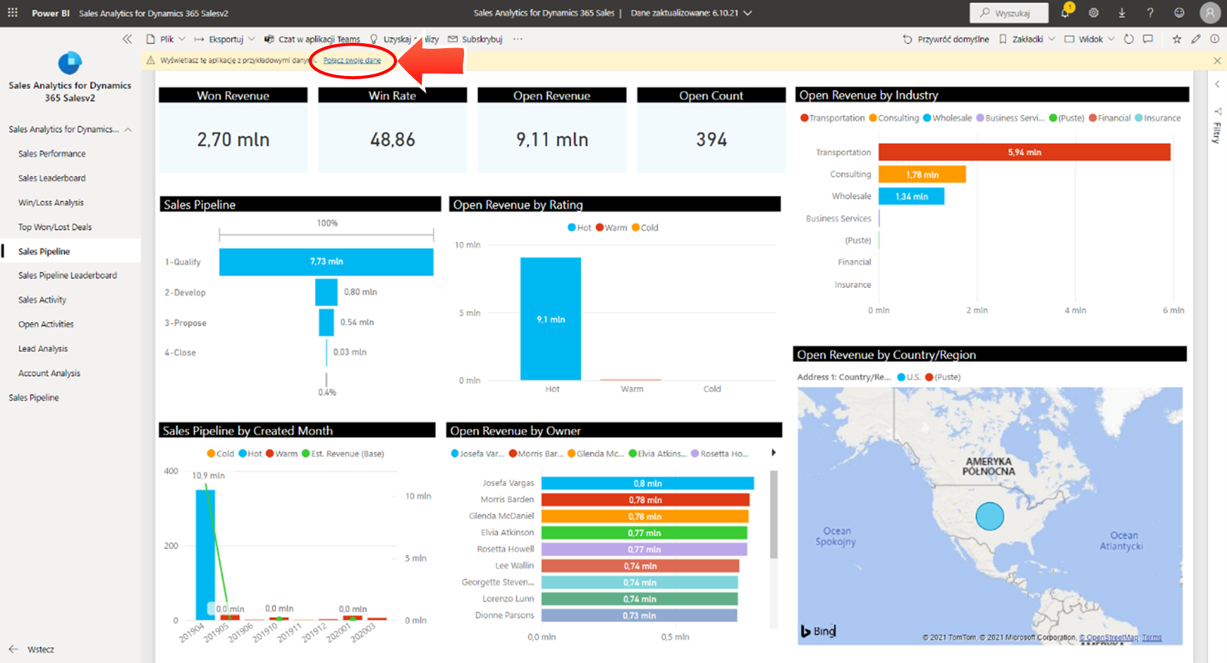Open the app launcher waffle icon

tap(13, 12)
